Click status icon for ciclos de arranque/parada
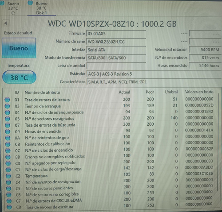The height and width of the screenshot is (212, 222). click(8, 112)
